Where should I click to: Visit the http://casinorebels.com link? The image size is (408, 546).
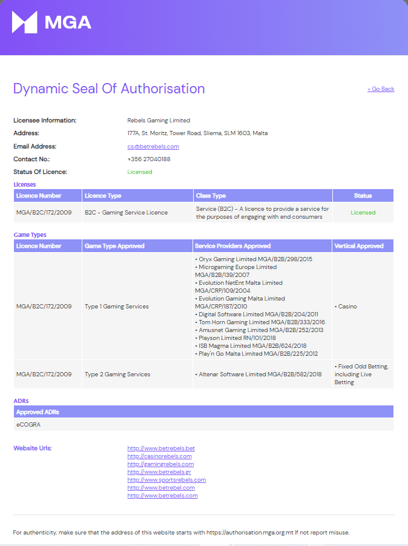click(x=159, y=456)
